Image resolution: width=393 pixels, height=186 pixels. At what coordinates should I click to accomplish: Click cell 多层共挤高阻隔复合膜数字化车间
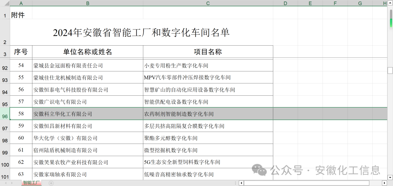click(208, 126)
